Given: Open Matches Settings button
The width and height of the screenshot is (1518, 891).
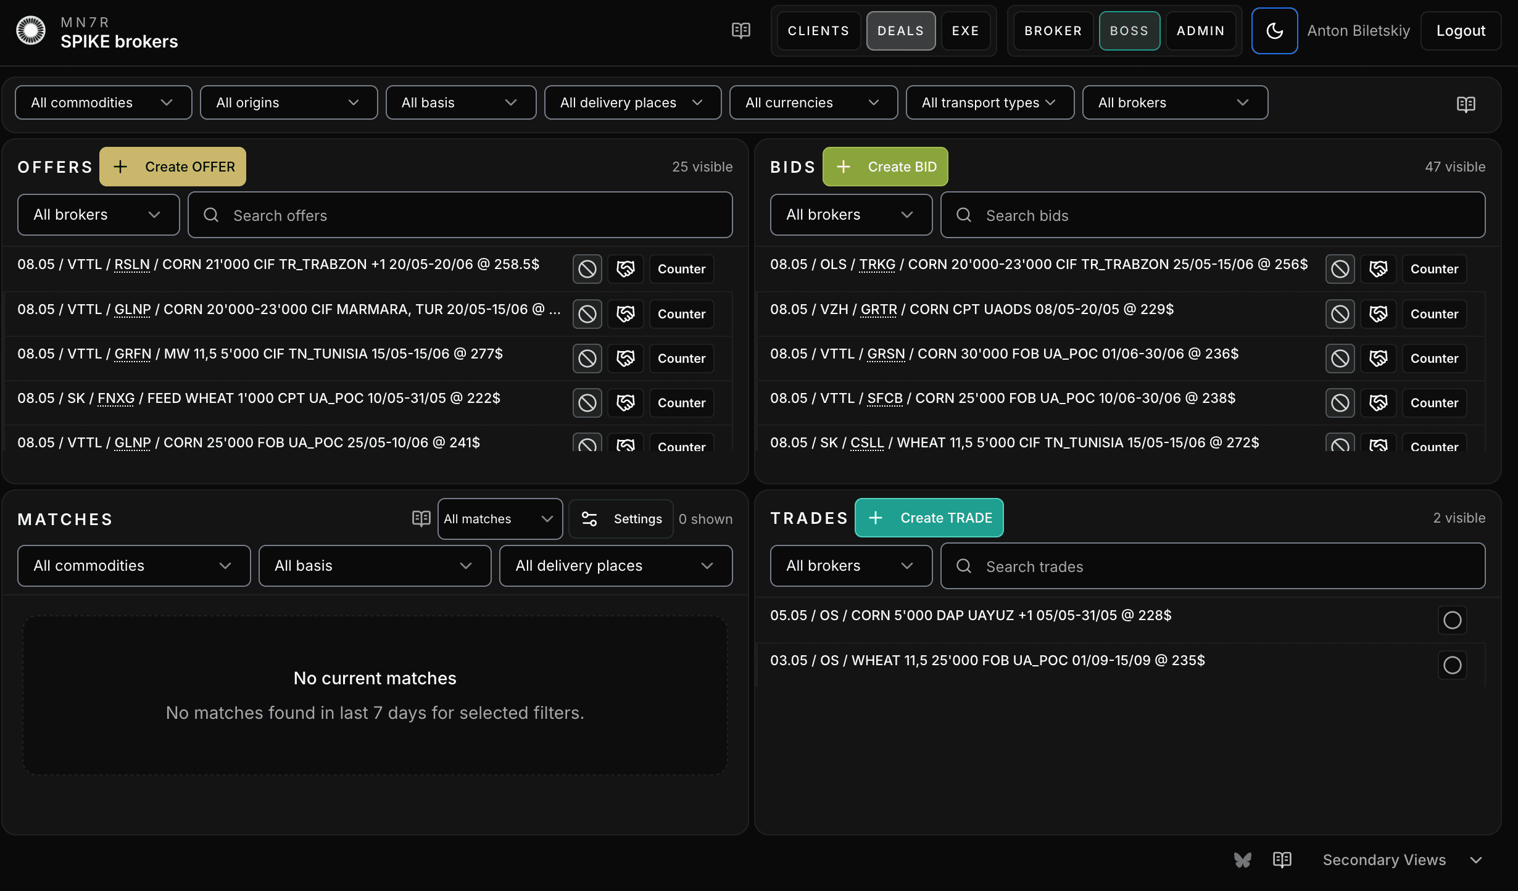Looking at the screenshot, I should (621, 519).
